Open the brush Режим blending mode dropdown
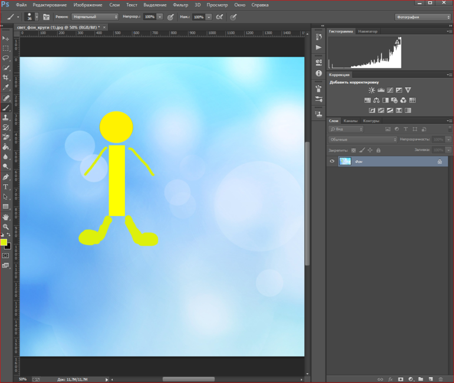Screen dimensions: 454x383 pyautogui.click(x=95, y=17)
